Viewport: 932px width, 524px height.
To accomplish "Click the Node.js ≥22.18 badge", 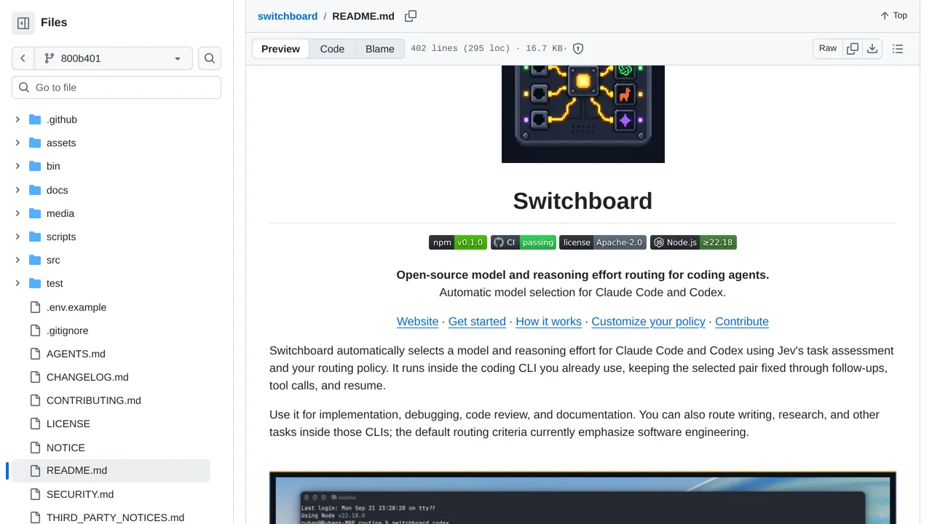I will 693,242.
